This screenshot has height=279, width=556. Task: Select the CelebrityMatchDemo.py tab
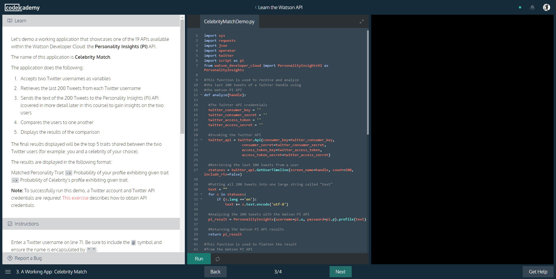229,21
